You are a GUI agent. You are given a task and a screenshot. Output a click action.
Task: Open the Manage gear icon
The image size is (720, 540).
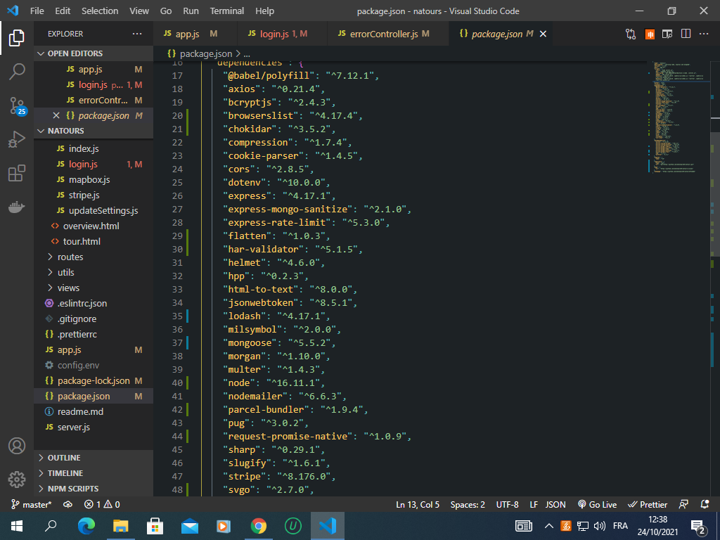coord(17,480)
